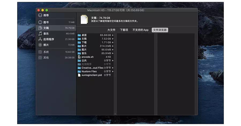Image resolution: width=241 pixels, height=126 pixels.
Task: Click the 1.71 GB size value
Action: (x=106, y=42)
